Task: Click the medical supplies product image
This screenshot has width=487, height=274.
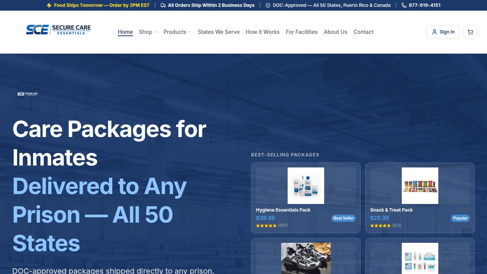Action: 420,258
